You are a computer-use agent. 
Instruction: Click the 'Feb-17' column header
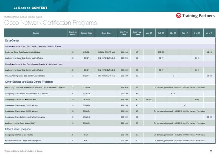pyautogui.click(x=161, y=33)
